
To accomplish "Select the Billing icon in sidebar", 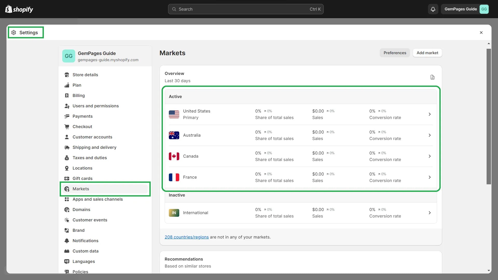I will (67, 95).
